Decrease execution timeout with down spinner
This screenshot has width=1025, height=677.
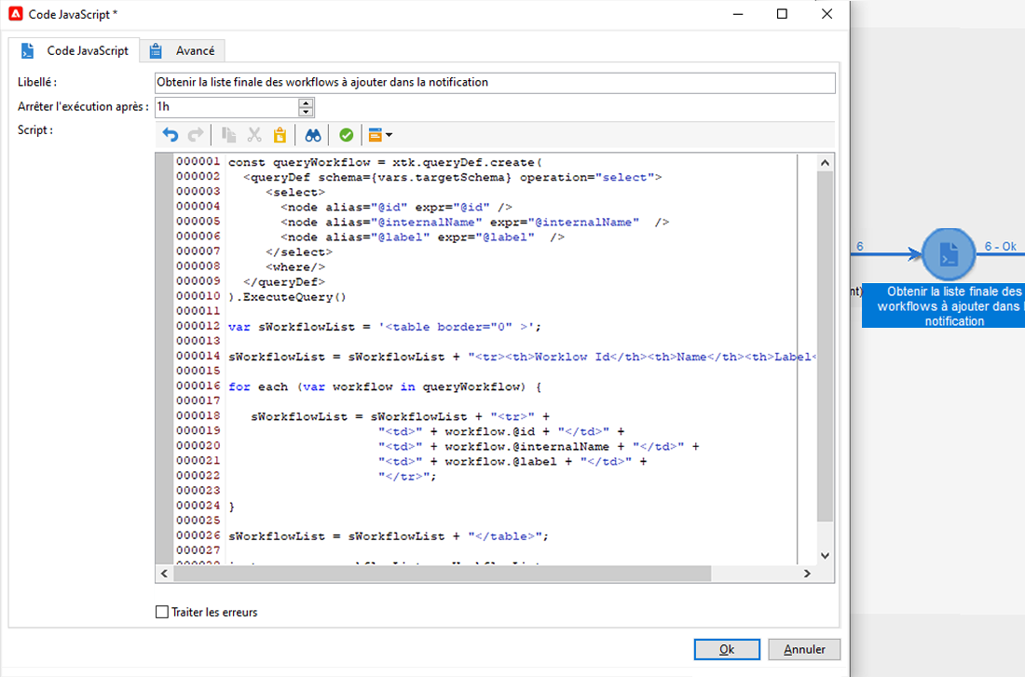306,112
